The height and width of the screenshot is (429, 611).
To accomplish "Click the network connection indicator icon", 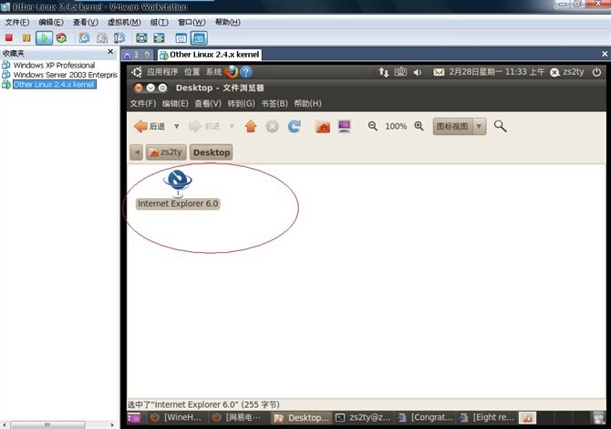I will (384, 72).
